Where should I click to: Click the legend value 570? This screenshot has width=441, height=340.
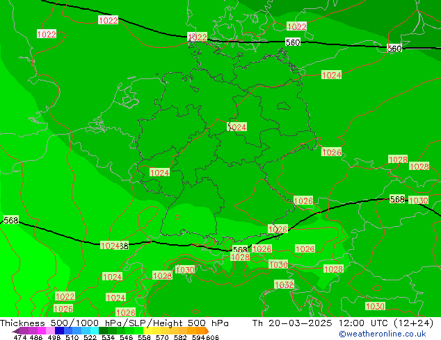tap(162, 337)
